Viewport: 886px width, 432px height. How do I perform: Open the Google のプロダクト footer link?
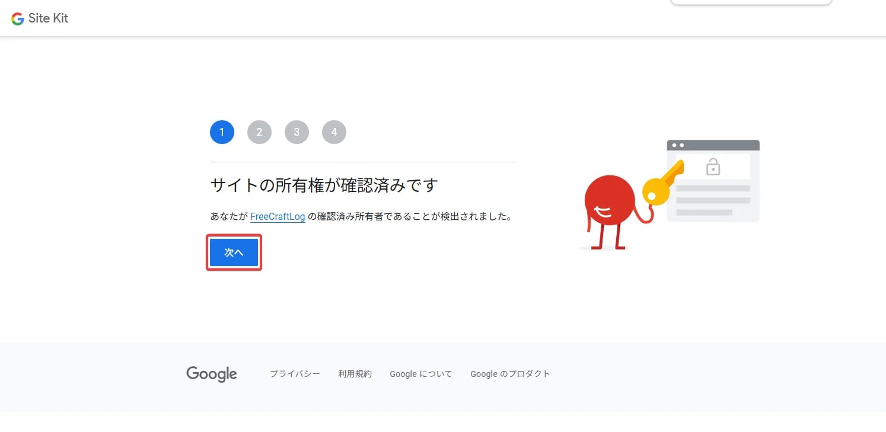(x=510, y=374)
